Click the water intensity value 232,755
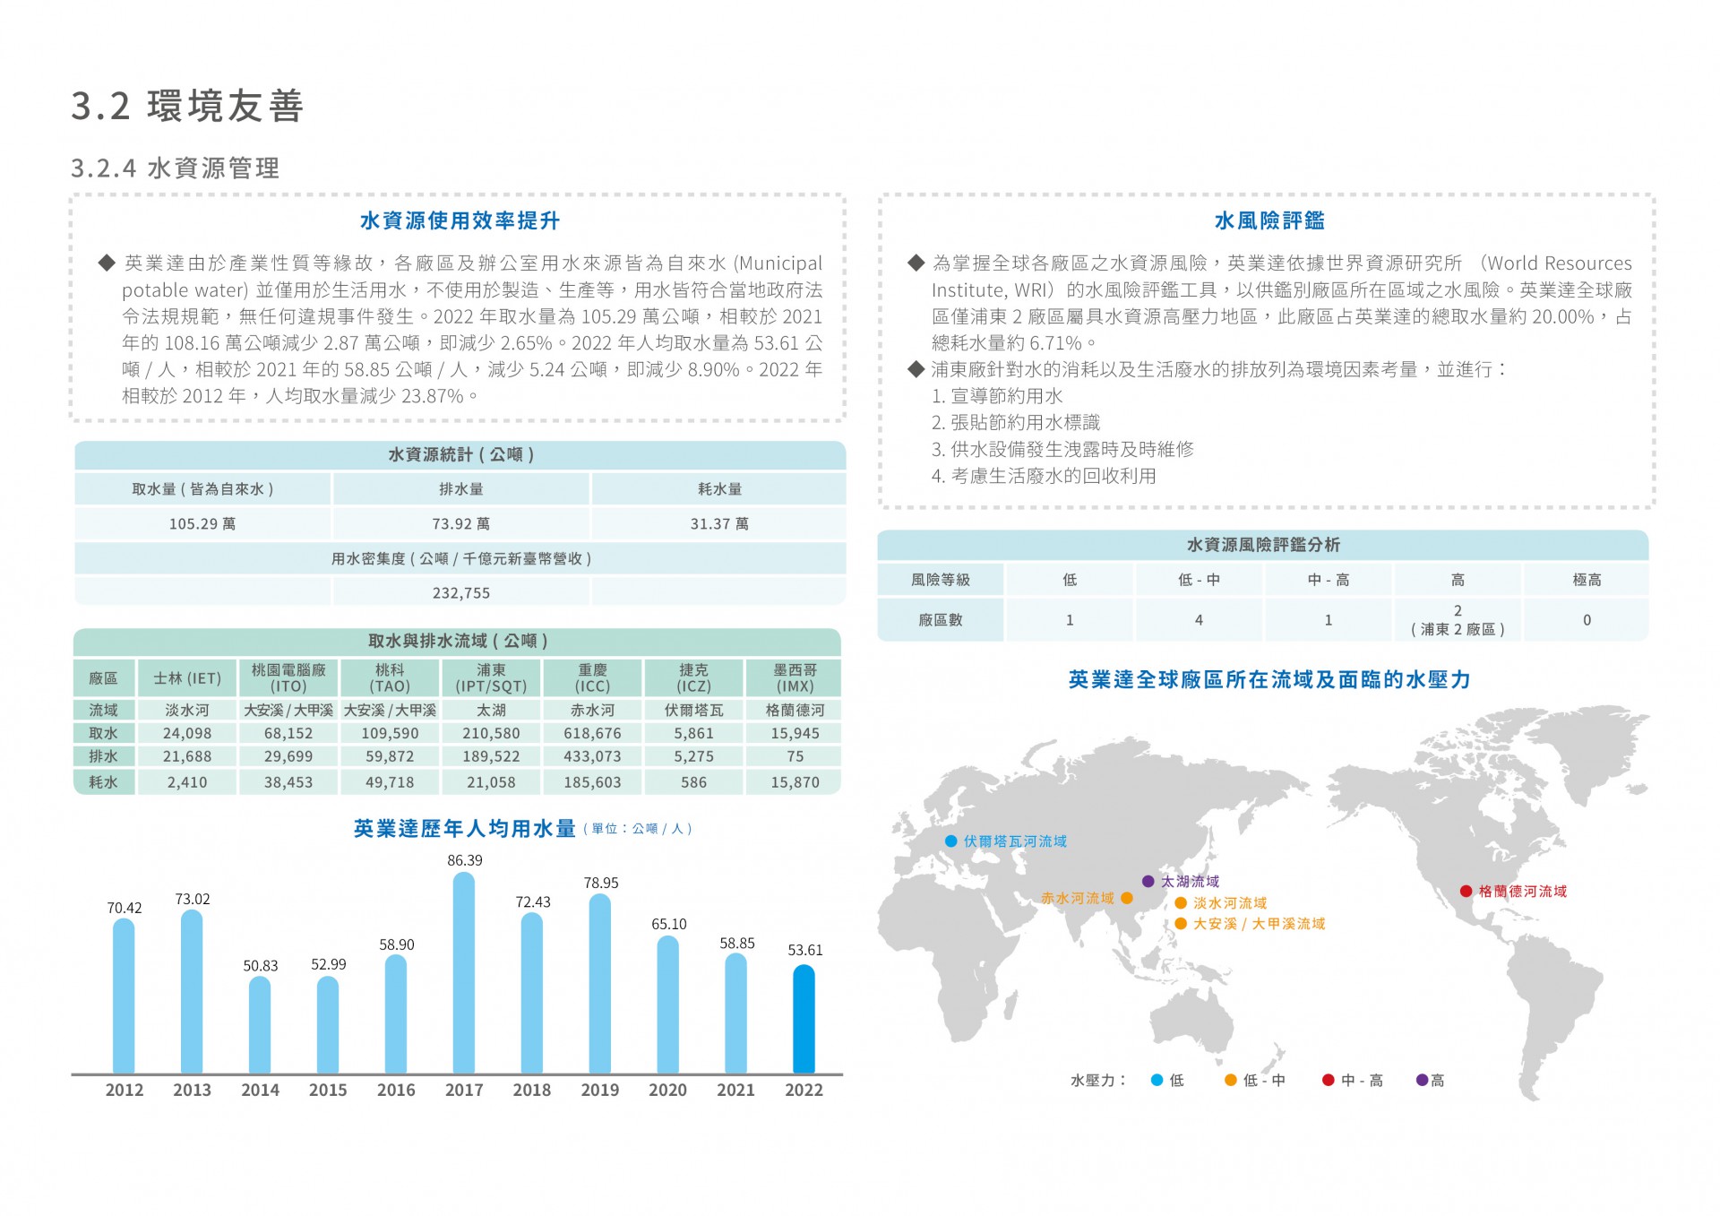1720x1216 pixels. tap(460, 593)
